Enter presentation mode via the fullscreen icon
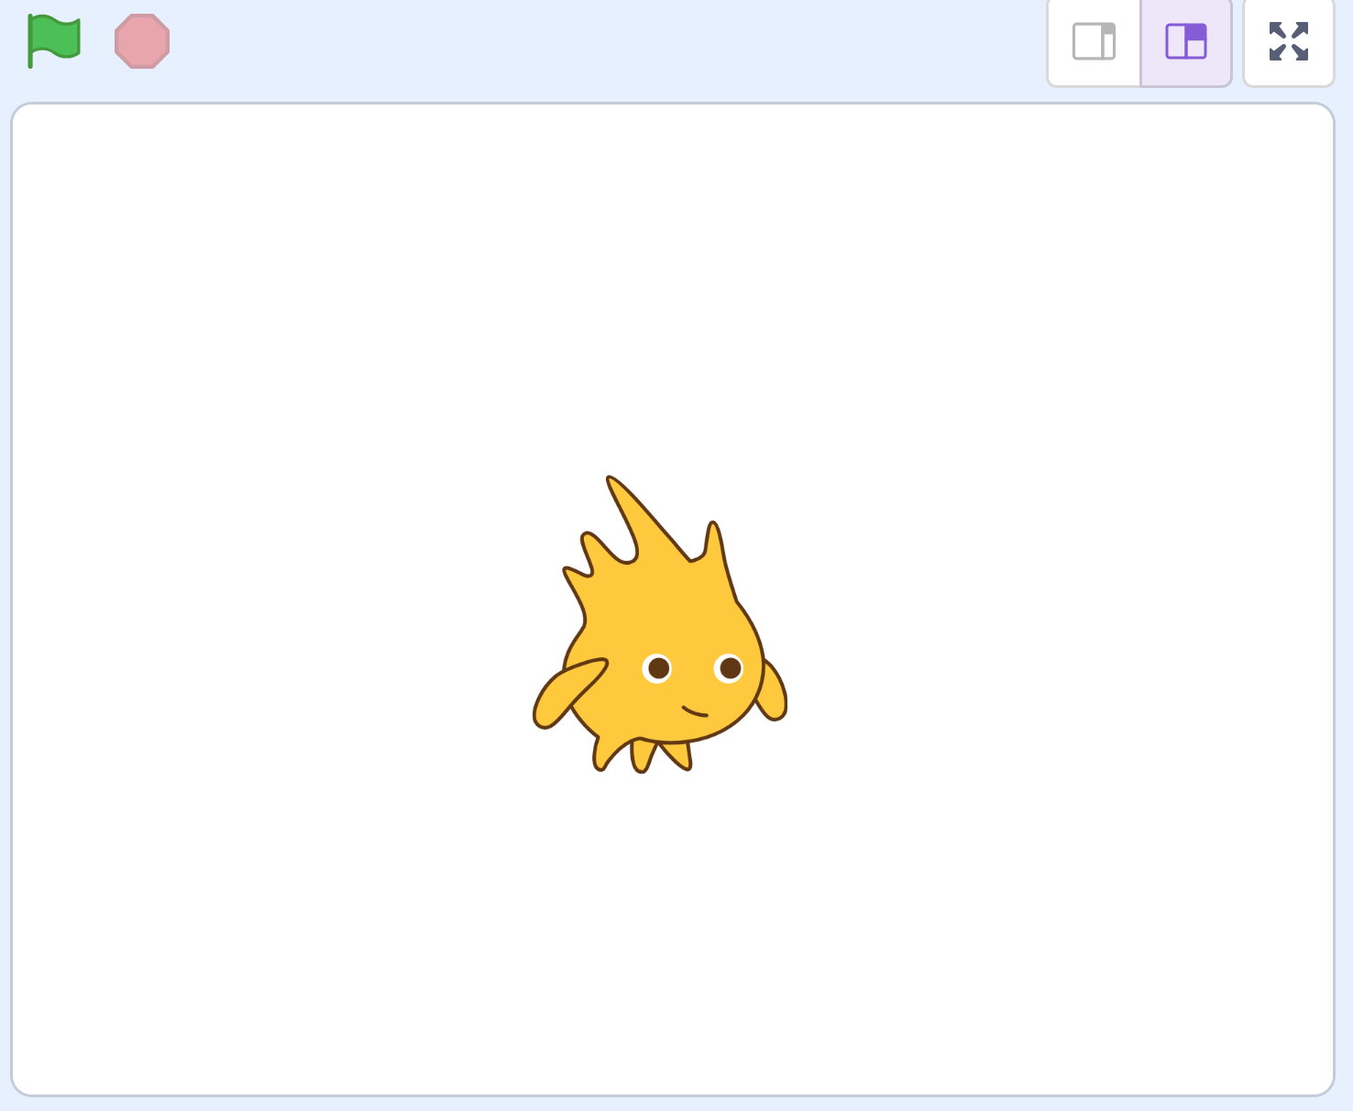The height and width of the screenshot is (1111, 1353). click(1288, 40)
